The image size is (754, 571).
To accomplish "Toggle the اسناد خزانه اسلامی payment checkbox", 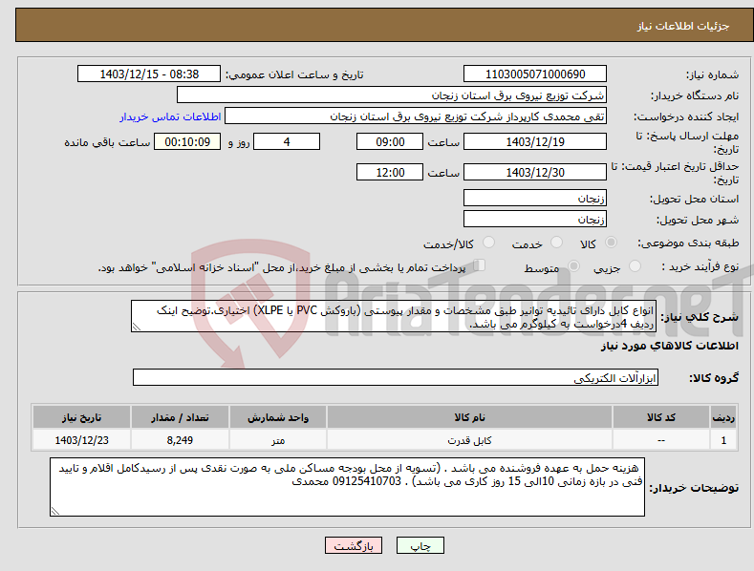I will (480, 265).
